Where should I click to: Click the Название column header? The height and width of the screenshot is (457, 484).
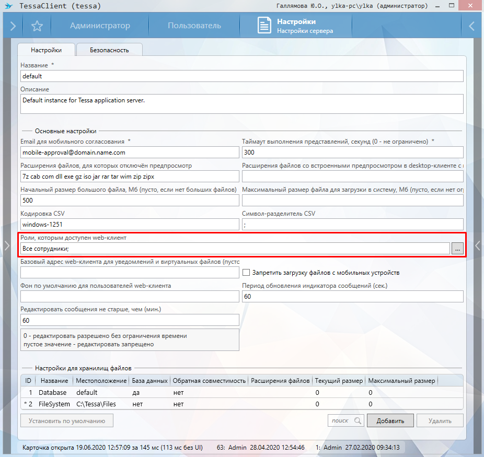tap(54, 381)
